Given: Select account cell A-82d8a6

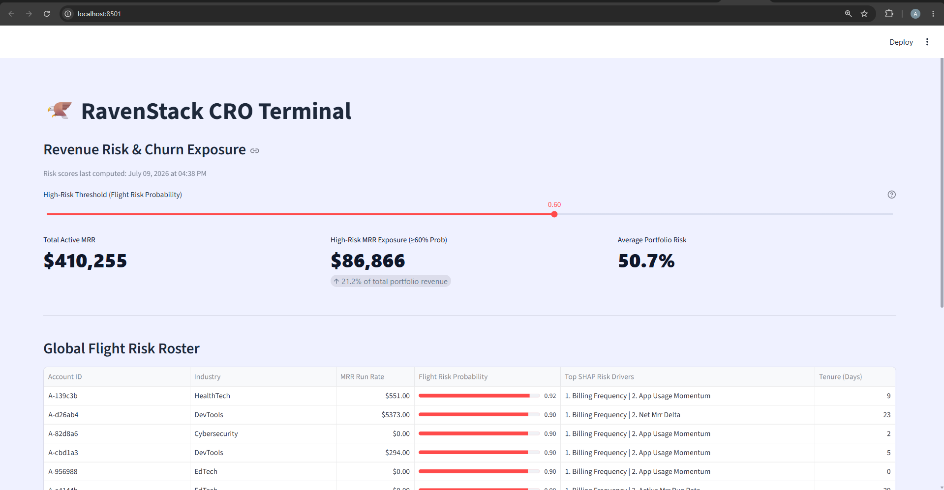Looking at the screenshot, I should coord(117,434).
